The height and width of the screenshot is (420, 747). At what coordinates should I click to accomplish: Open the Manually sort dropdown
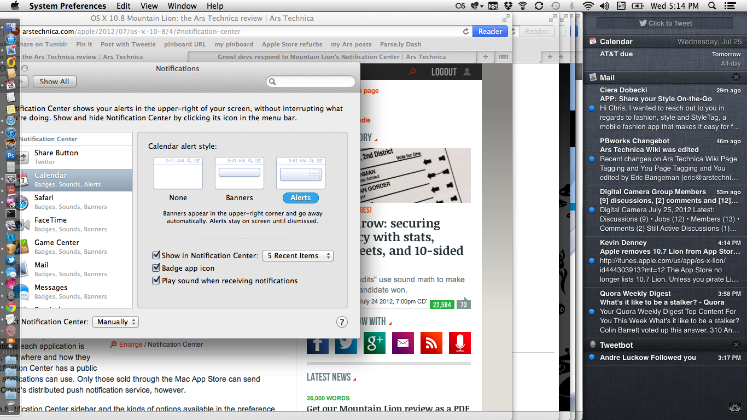116,322
